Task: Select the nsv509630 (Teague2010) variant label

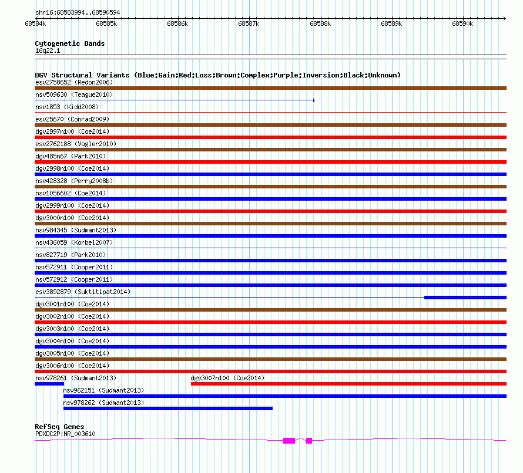Action: [74, 94]
